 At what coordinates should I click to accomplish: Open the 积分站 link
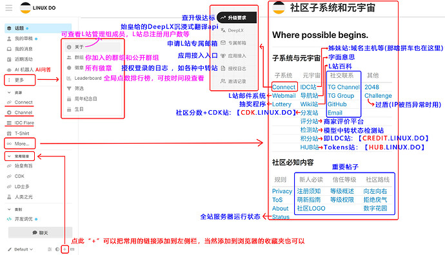[309, 138]
